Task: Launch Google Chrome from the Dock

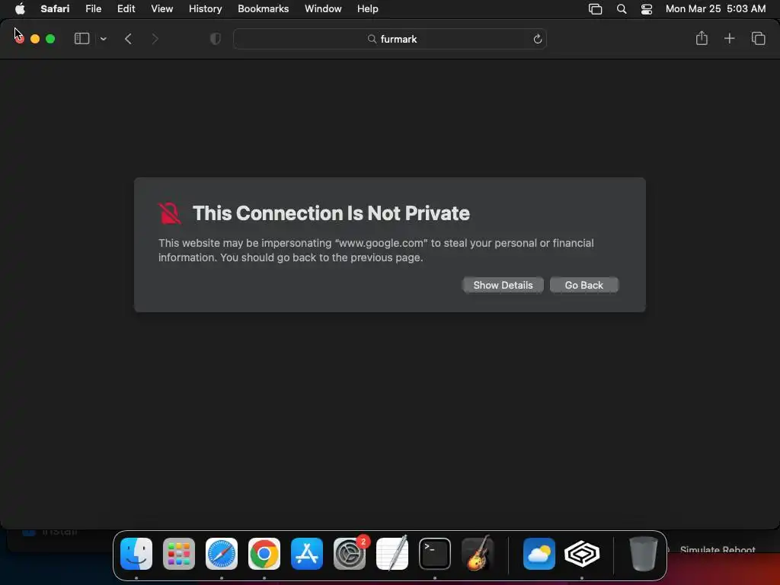Action: (x=264, y=553)
